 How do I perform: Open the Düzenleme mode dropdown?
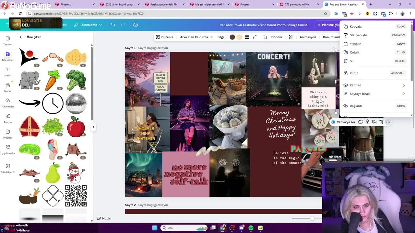88,25
